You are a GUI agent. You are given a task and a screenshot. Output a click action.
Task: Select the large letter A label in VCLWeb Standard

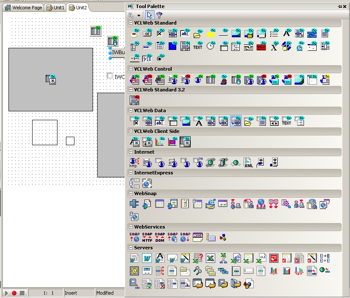[x=287, y=33]
